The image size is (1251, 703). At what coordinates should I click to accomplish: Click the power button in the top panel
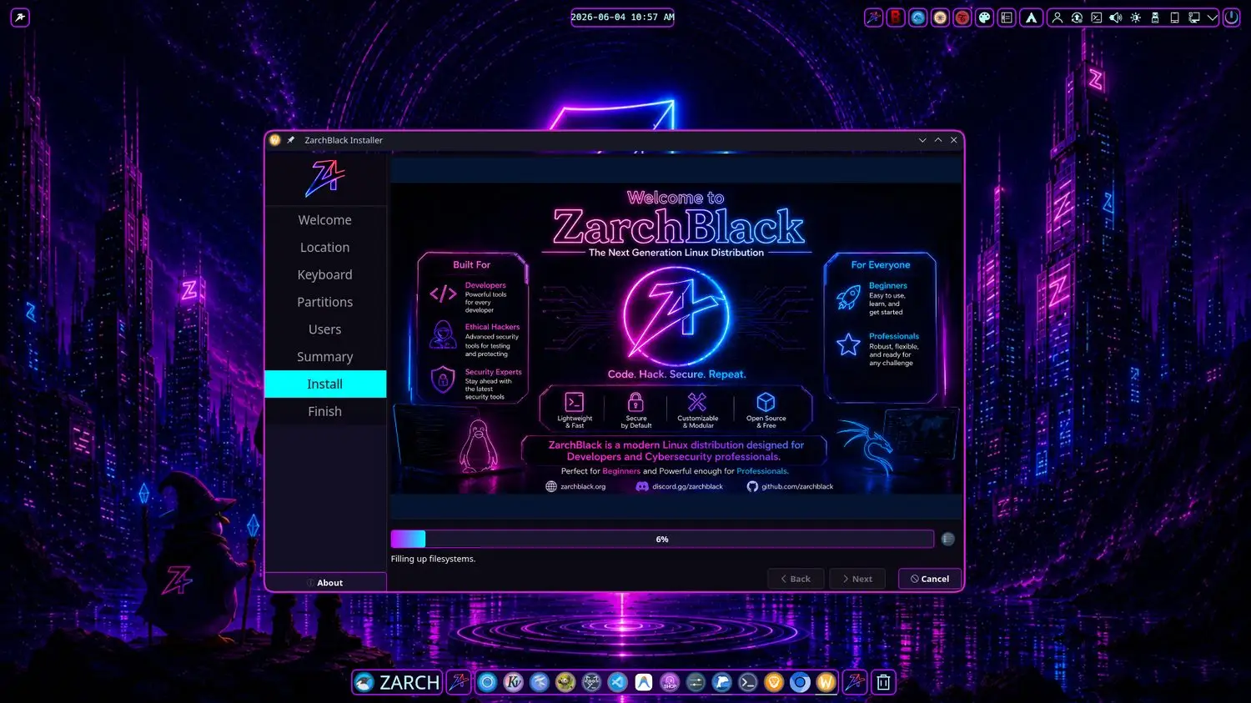tap(1231, 17)
